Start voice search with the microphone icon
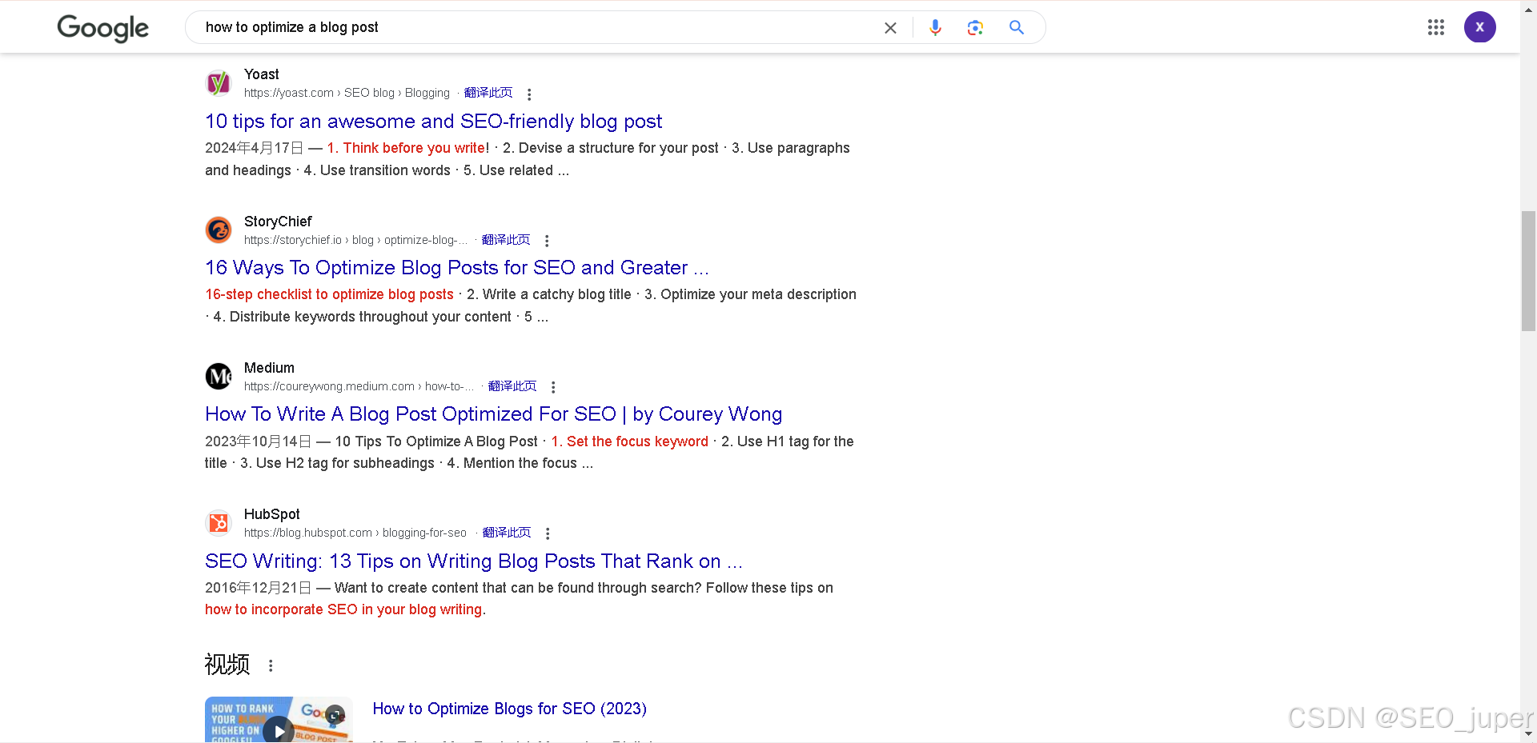Screen dimensions: 1537x743 935,28
